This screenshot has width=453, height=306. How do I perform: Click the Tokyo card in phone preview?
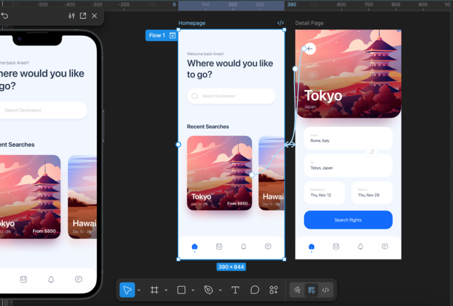click(x=30, y=197)
